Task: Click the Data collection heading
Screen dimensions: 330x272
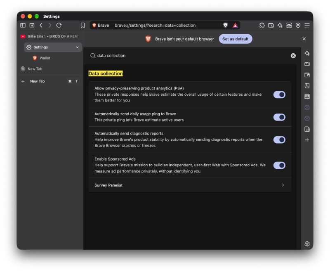Action: pyautogui.click(x=106, y=73)
